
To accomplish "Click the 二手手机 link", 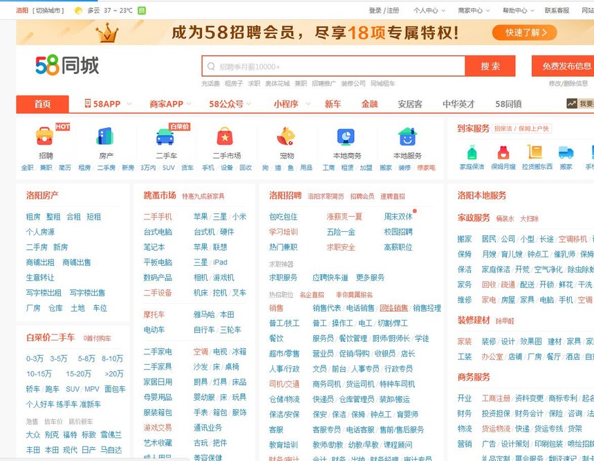I will click(158, 217).
